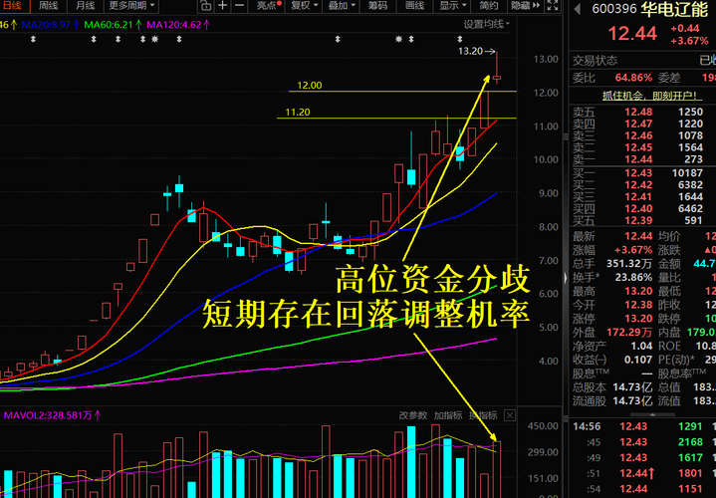Select 卖四 ask row at 12.47
Viewport: 716px width, 498px height.
(x=642, y=124)
